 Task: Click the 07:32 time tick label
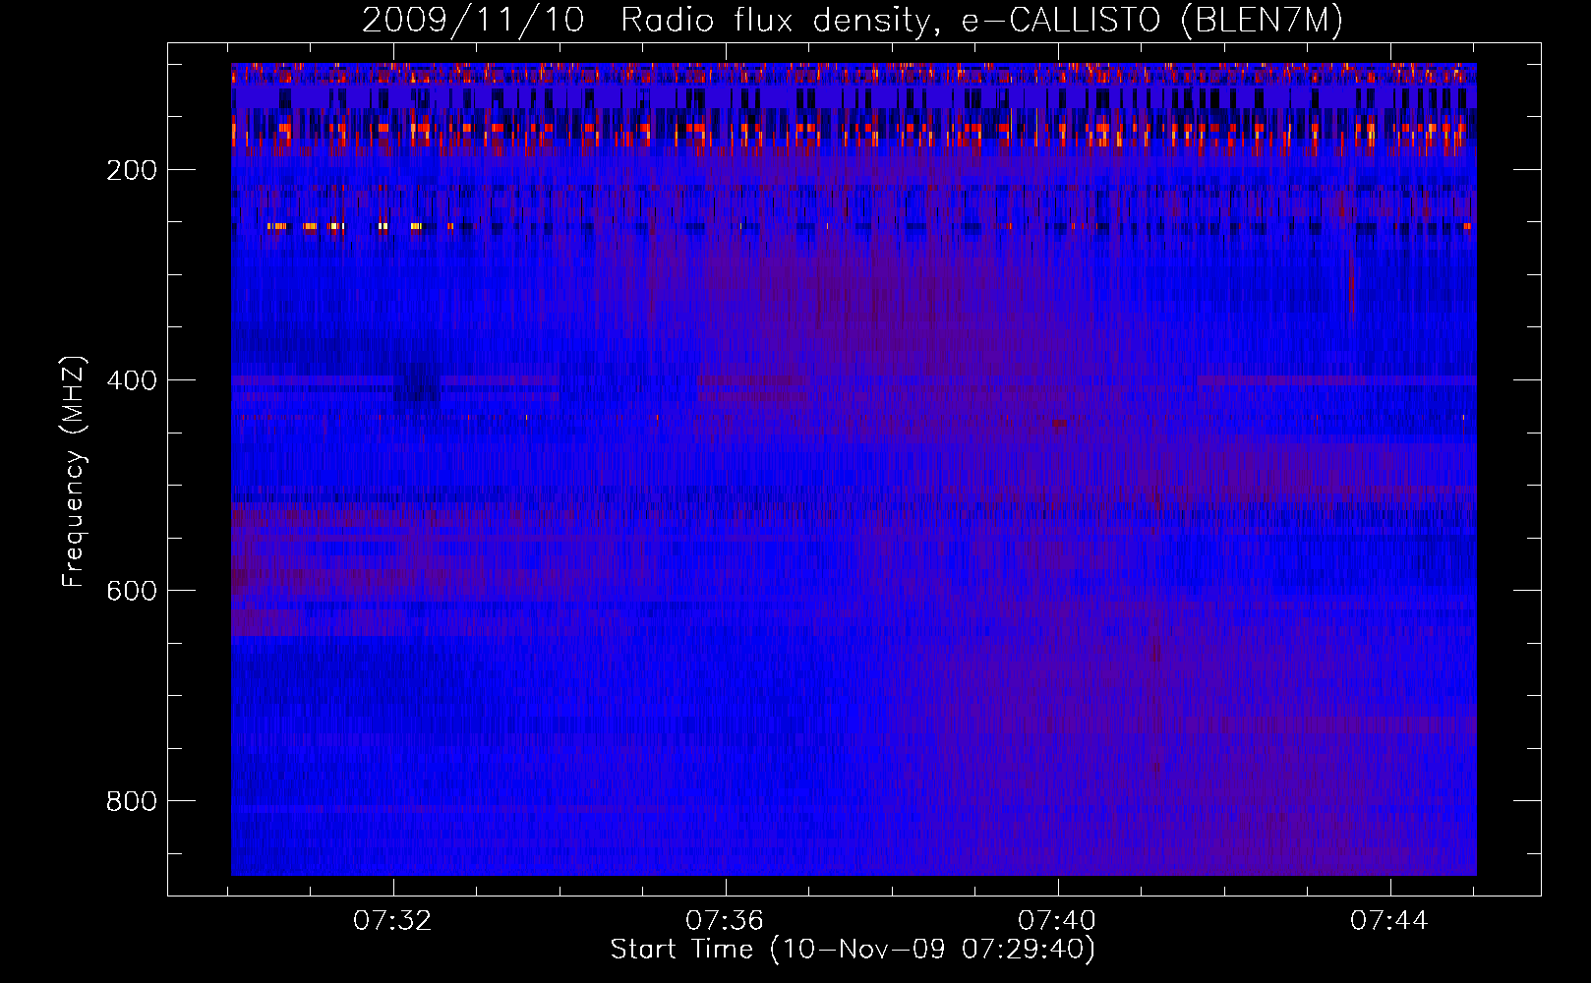(392, 921)
